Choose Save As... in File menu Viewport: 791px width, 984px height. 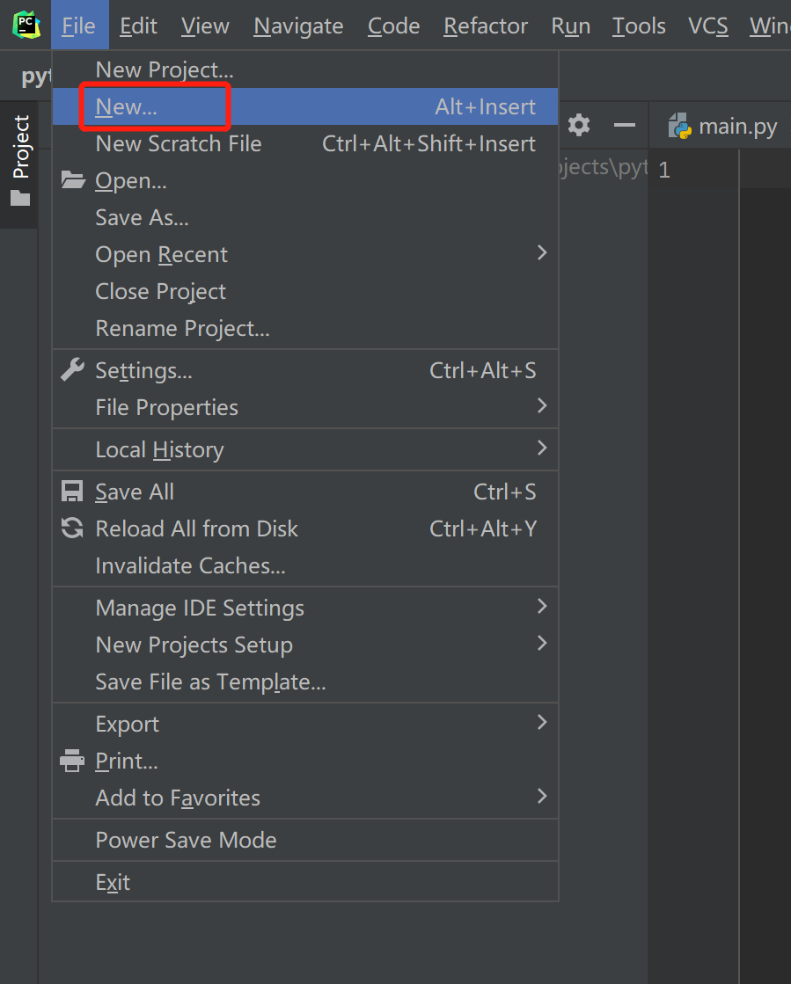305,218
